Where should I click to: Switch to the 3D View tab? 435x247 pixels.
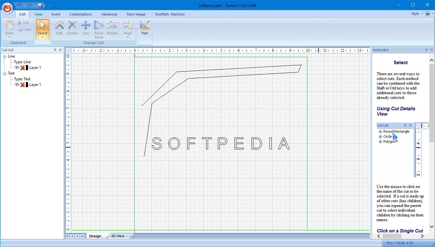[x=118, y=236]
